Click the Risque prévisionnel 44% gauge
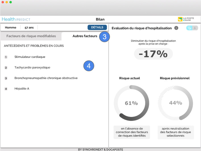This screenshot has height=151, width=201. [x=175, y=103]
